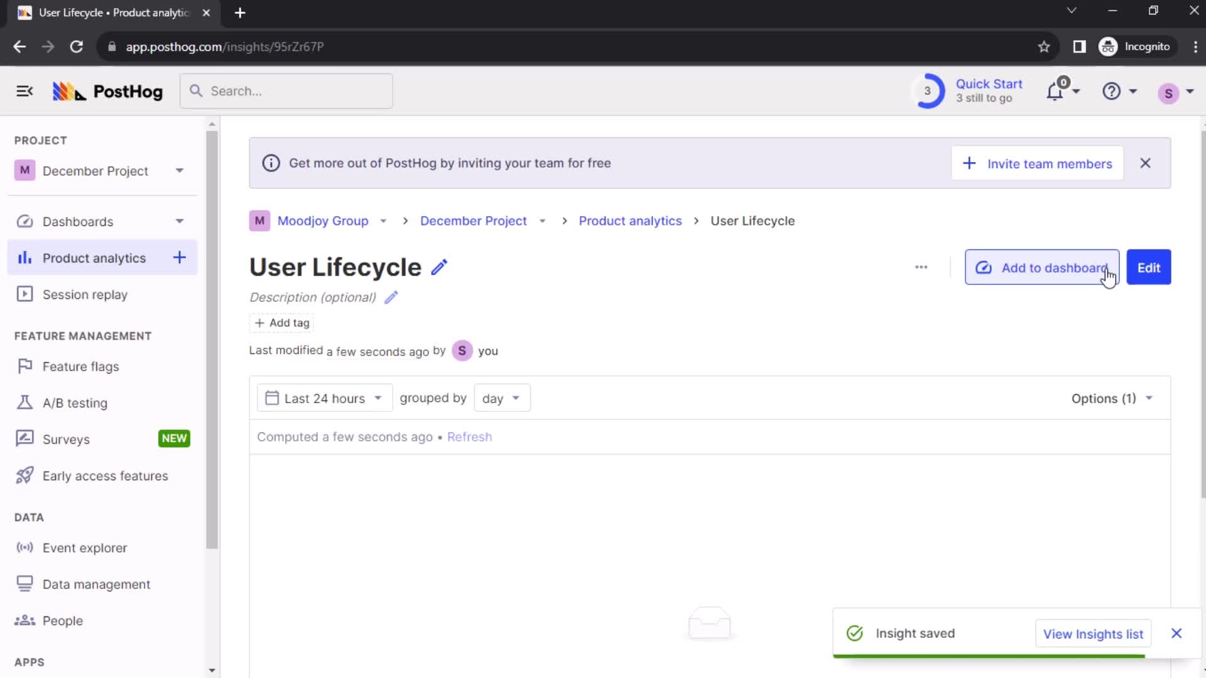Screen dimensions: 1206x678
Task: Expand the grouped by day dropdown
Action: pos(499,398)
